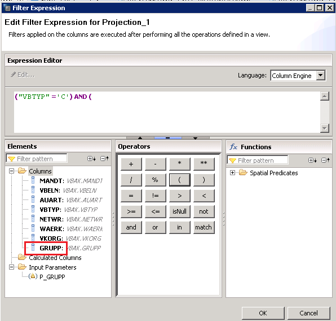Image resolution: width=336 pixels, height=321 pixels.
Task: Click the fx Functions icon
Action: tap(233, 147)
